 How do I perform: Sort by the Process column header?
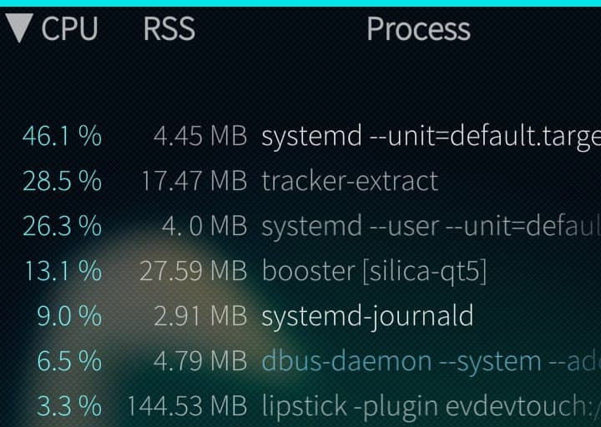click(418, 28)
